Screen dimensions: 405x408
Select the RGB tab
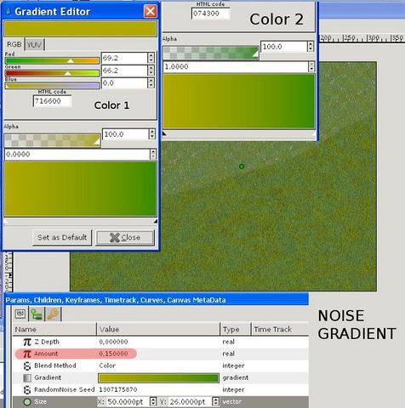(x=14, y=44)
